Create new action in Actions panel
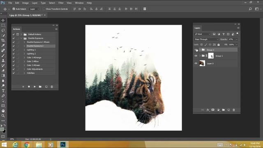This screenshot has height=148, width=263. [x=46, y=87]
